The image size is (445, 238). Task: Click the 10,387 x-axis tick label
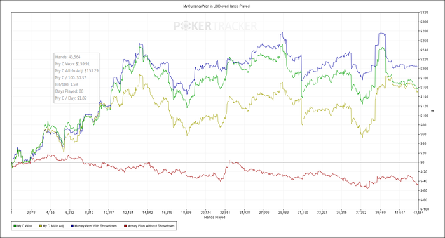coord(109,212)
